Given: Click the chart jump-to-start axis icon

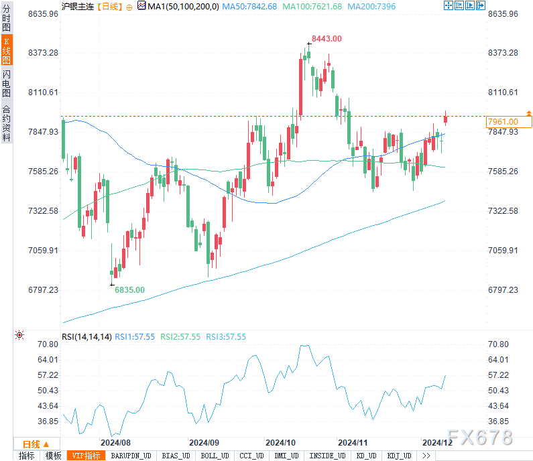Looking at the screenshot, I should pos(459,5).
